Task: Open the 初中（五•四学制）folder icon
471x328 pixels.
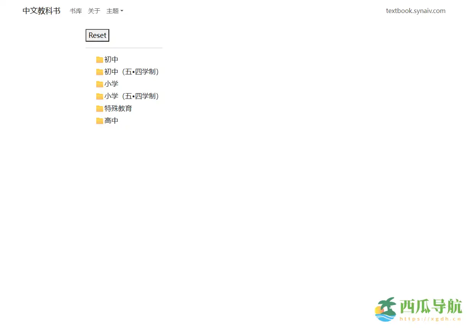Action: tap(100, 71)
